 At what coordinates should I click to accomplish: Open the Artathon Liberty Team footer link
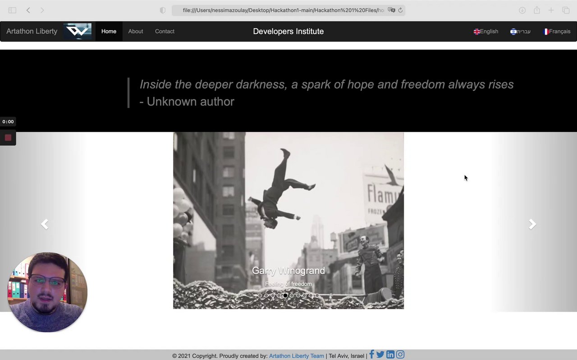pos(297,355)
